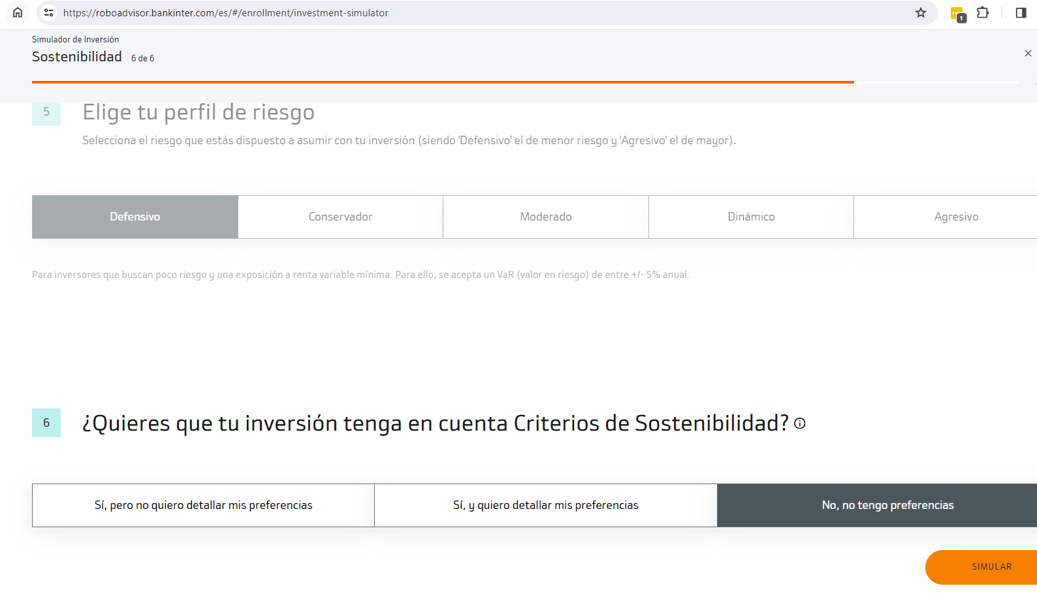
Task: Click the orange SIMULAR button
Action: click(981, 567)
